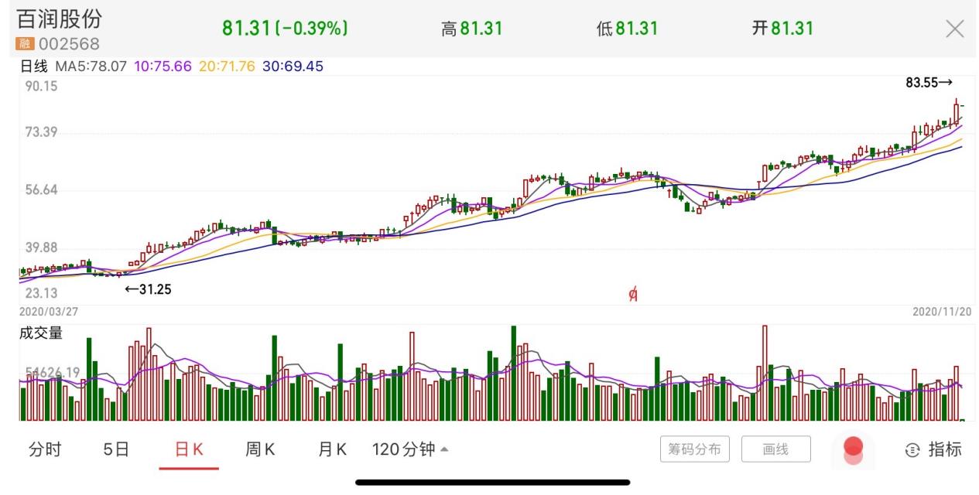
Task: Open the 指标 indicator settings icon
Action: pyautogui.click(x=933, y=449)
